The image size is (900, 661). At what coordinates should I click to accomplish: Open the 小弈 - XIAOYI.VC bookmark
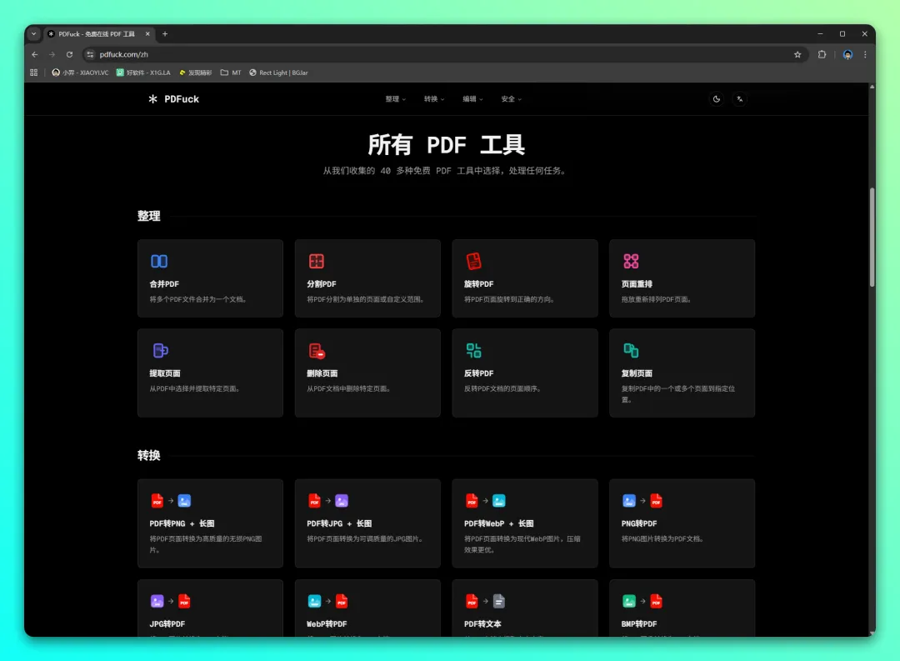[x=80, y=73]
